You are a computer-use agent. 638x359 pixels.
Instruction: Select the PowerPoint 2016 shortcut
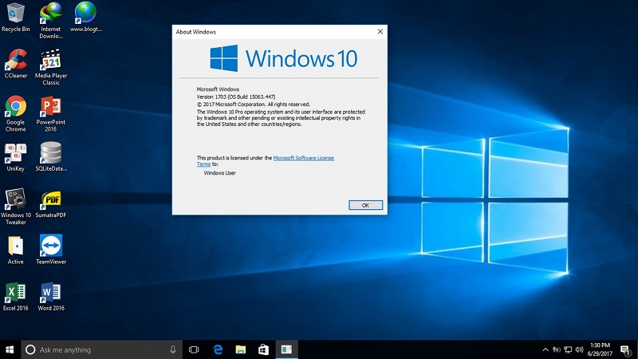pos(51,113)
